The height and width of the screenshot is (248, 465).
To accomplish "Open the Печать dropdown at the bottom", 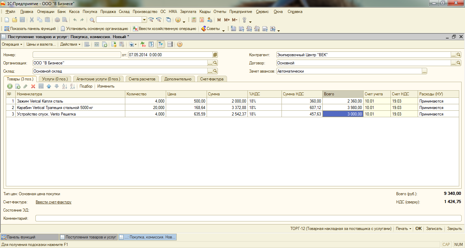I will [403, 229].
